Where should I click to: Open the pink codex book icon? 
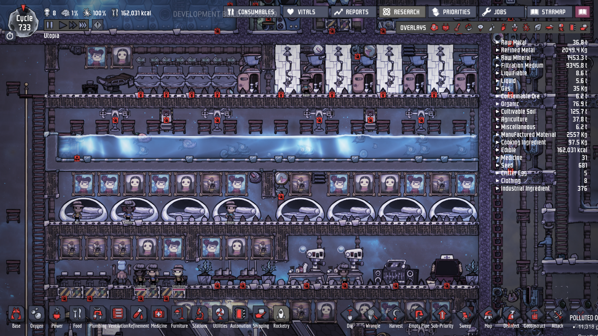(583, 12)
